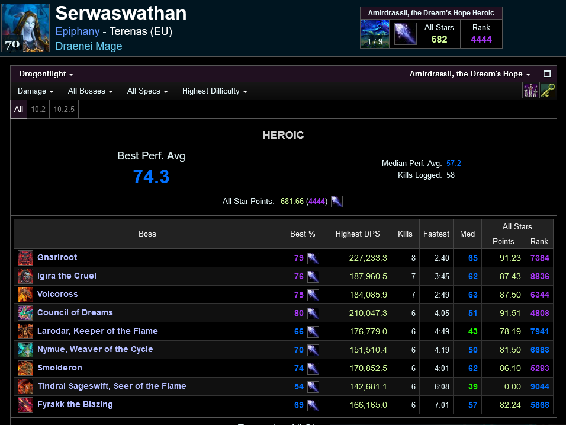Switch to the 10.2 patch tab
Viewport: 566px width, 425px height.
click(x=38, y=109)
